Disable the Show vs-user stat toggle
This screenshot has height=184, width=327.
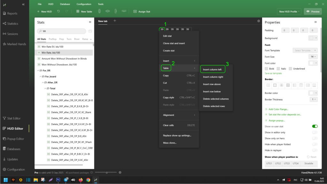pos(315,126)
